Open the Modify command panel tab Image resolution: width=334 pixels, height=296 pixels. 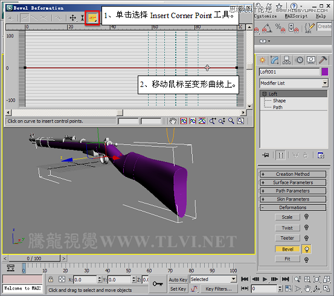click(x=274, y=60)
